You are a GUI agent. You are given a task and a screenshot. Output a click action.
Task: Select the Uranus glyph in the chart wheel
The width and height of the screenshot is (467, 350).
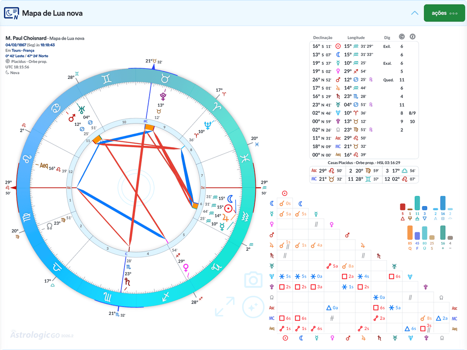click(82, 109)
